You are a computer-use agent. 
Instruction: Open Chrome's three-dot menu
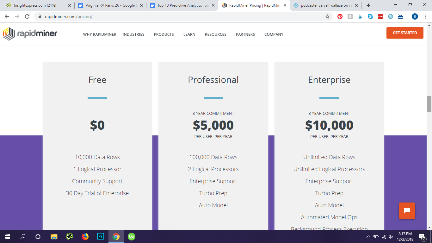(425, 16)
